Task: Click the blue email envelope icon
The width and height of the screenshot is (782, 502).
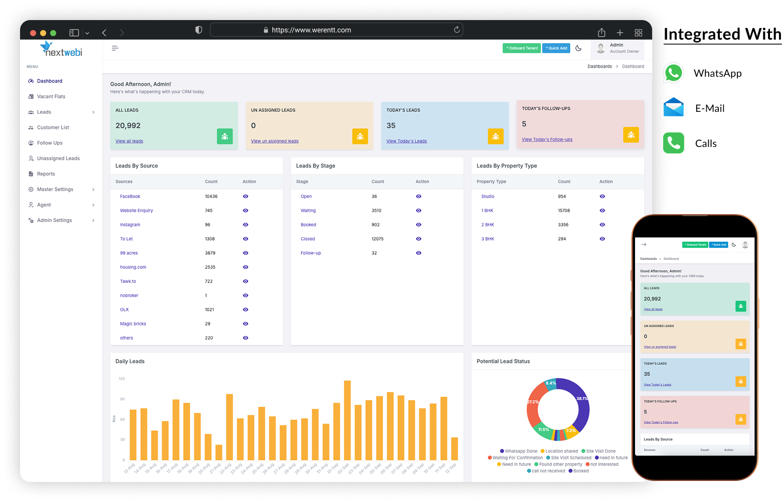Action: 673,108
